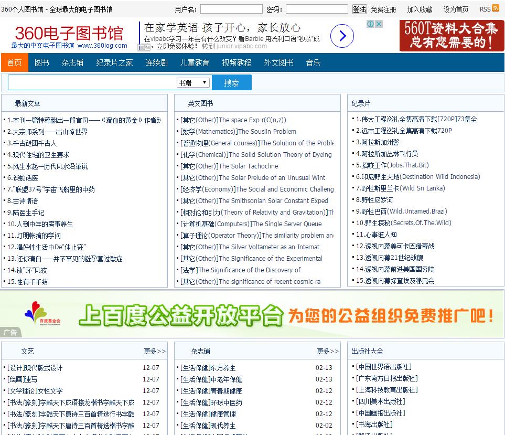Open documentary 3.阿拉斯加州警
Screen dimensions: 505x435
pyautogui.click(x=378, y=142)
